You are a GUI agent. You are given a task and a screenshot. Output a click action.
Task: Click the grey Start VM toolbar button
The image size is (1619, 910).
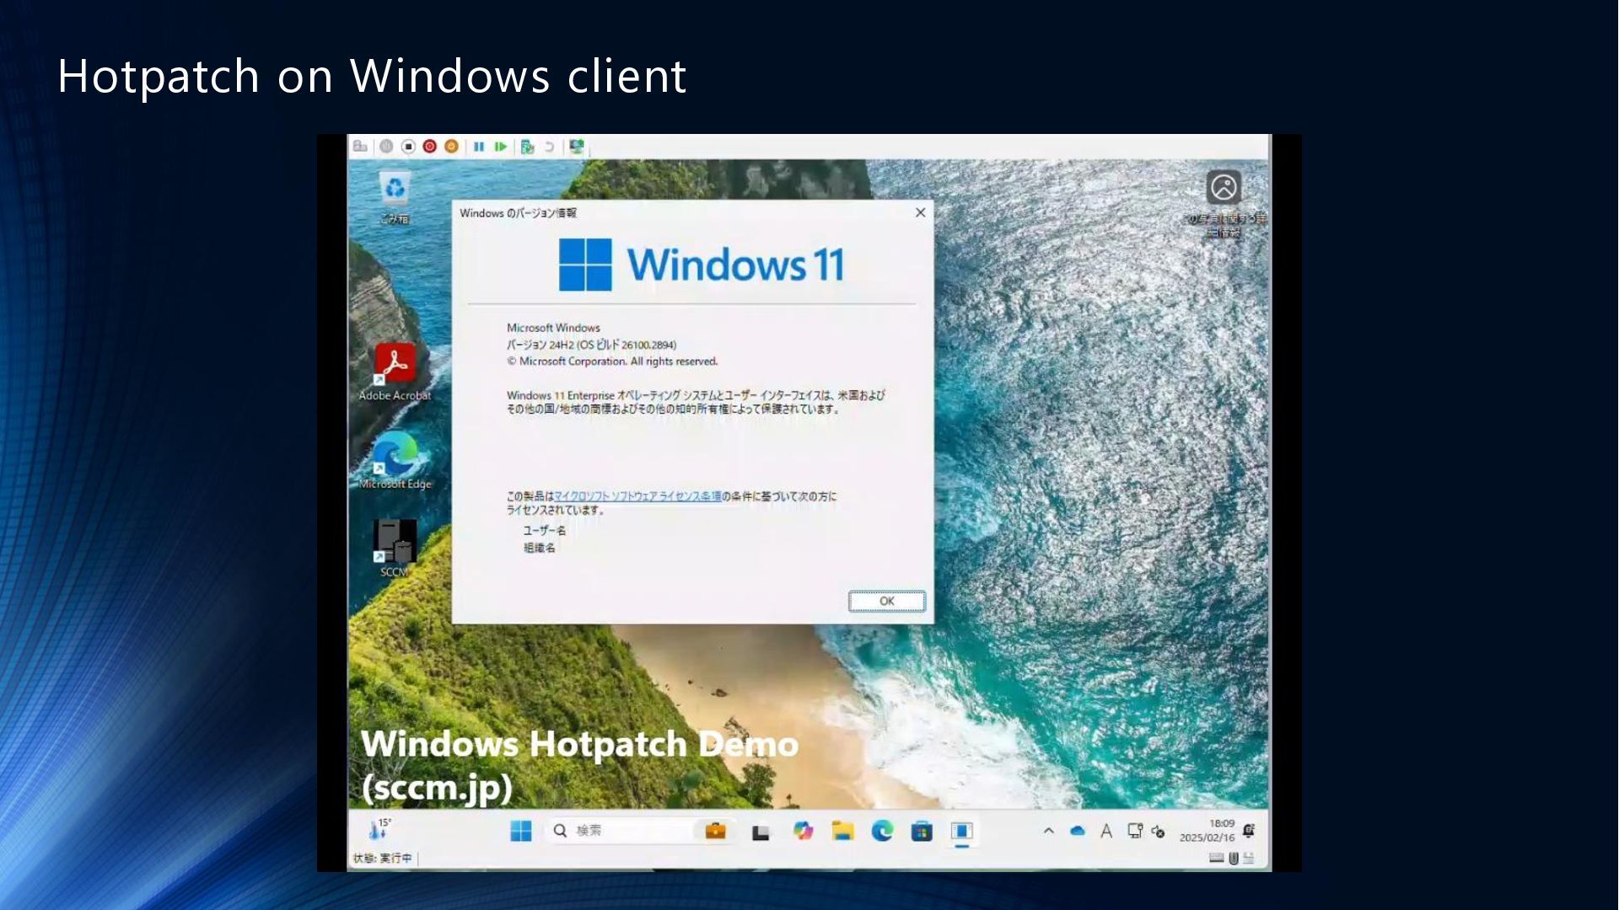(x=386, y=147)
